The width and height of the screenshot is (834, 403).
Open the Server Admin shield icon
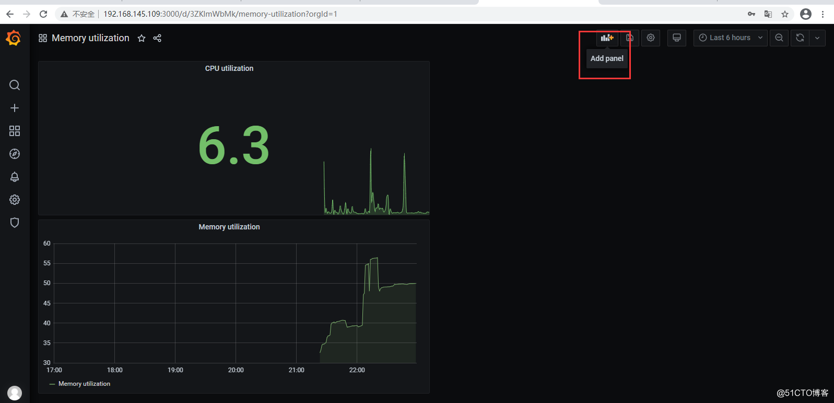pyautogui.click(x=15, y=223)
